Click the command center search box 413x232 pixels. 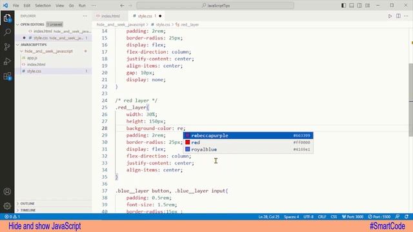pyautogui.click(x=215, y=6)
